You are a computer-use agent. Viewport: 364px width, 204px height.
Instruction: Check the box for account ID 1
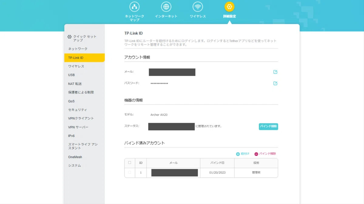click(130, 172)
